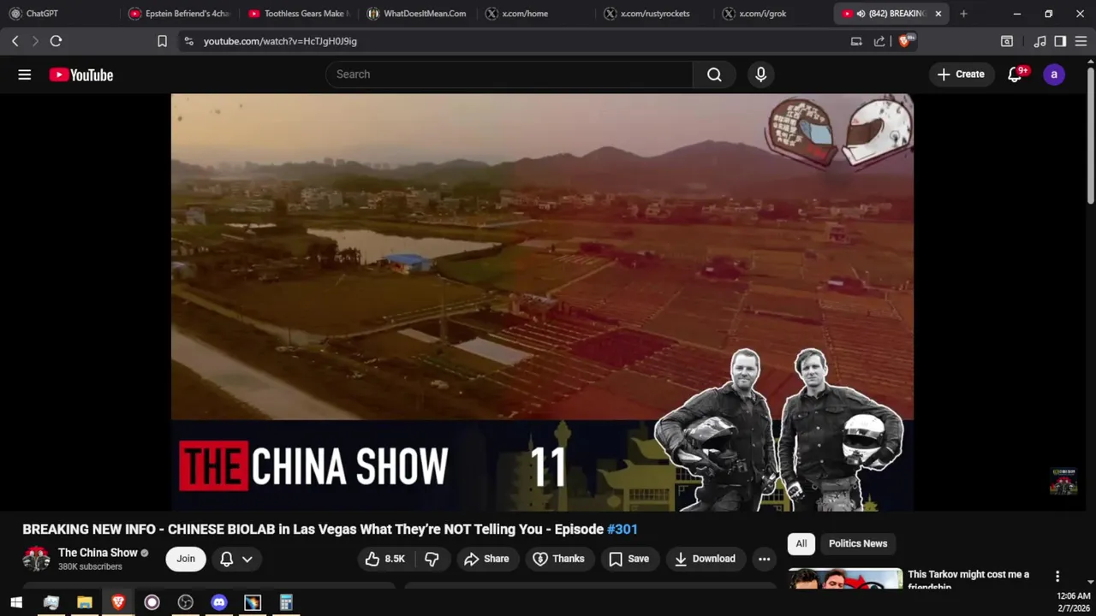Click the page vertical scrollbar
1096x616 pixels.
[1090, 137]
